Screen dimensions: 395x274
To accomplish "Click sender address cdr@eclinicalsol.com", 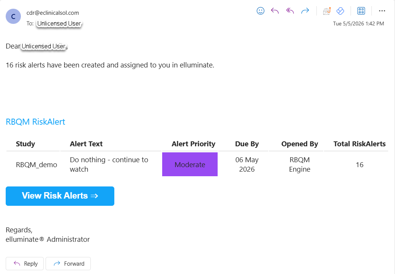I will pos(53,13).
